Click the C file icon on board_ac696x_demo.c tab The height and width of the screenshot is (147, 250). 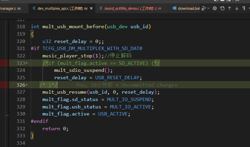101,8
